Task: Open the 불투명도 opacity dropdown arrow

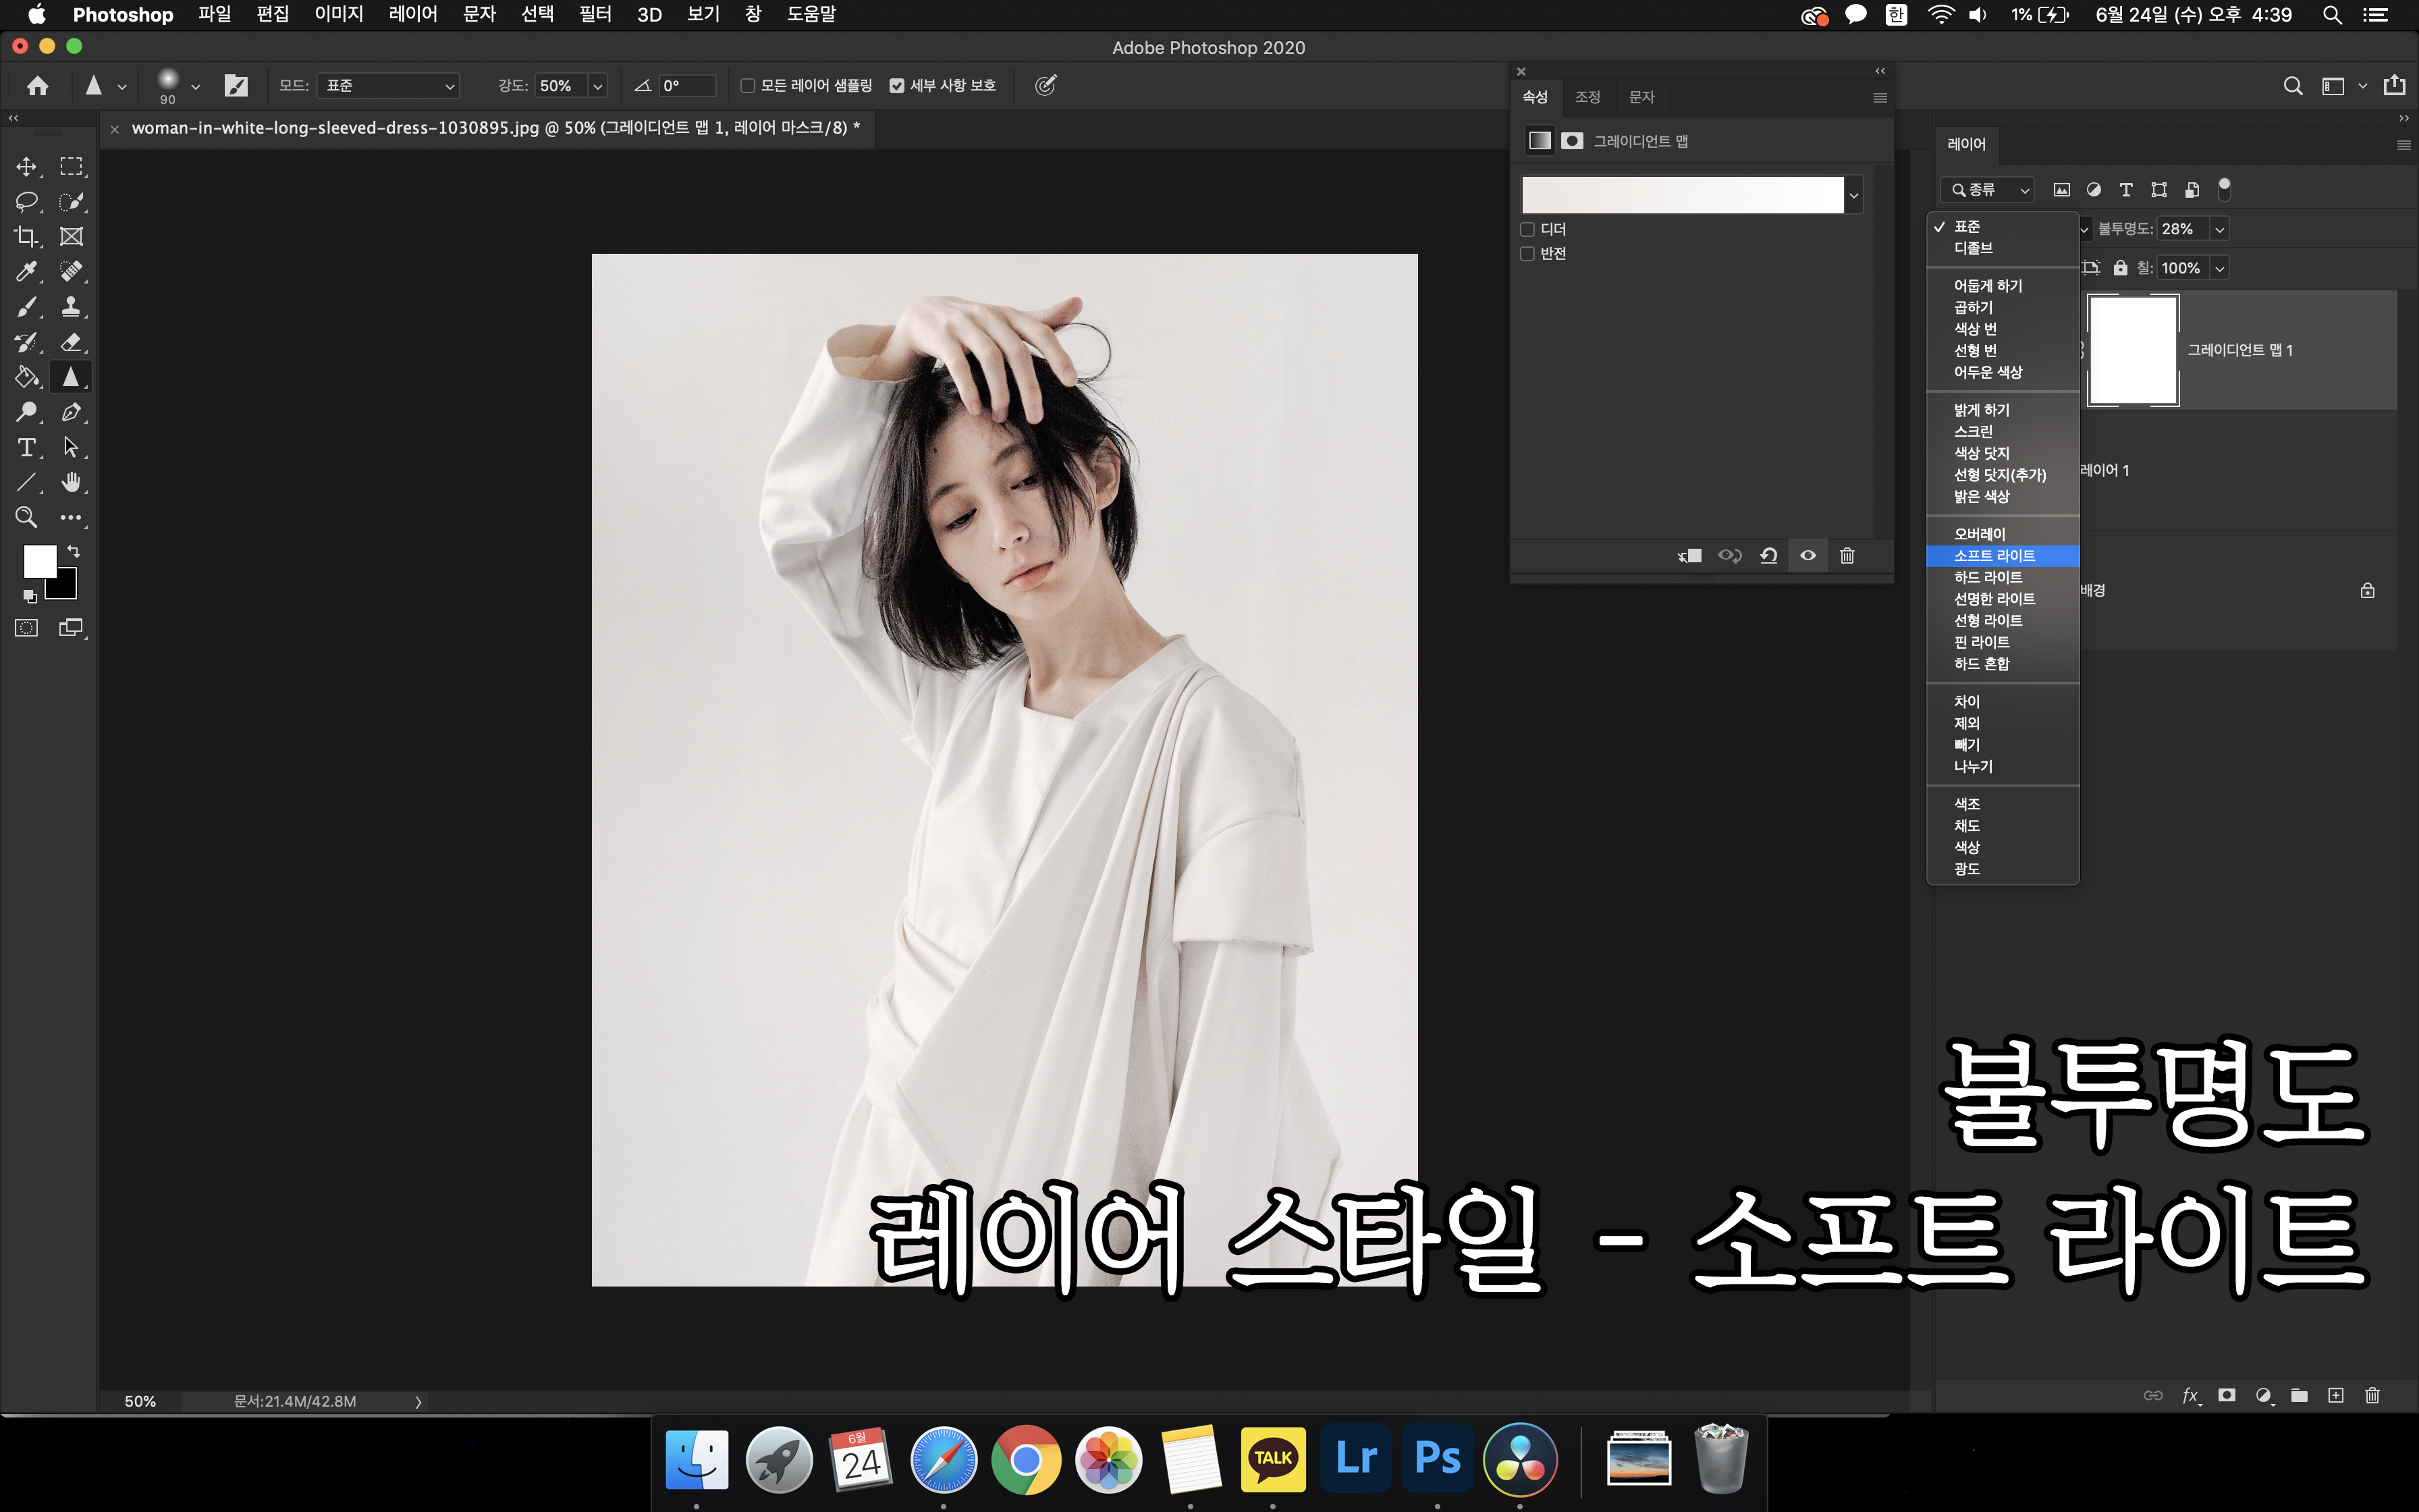Action: 2219,230
